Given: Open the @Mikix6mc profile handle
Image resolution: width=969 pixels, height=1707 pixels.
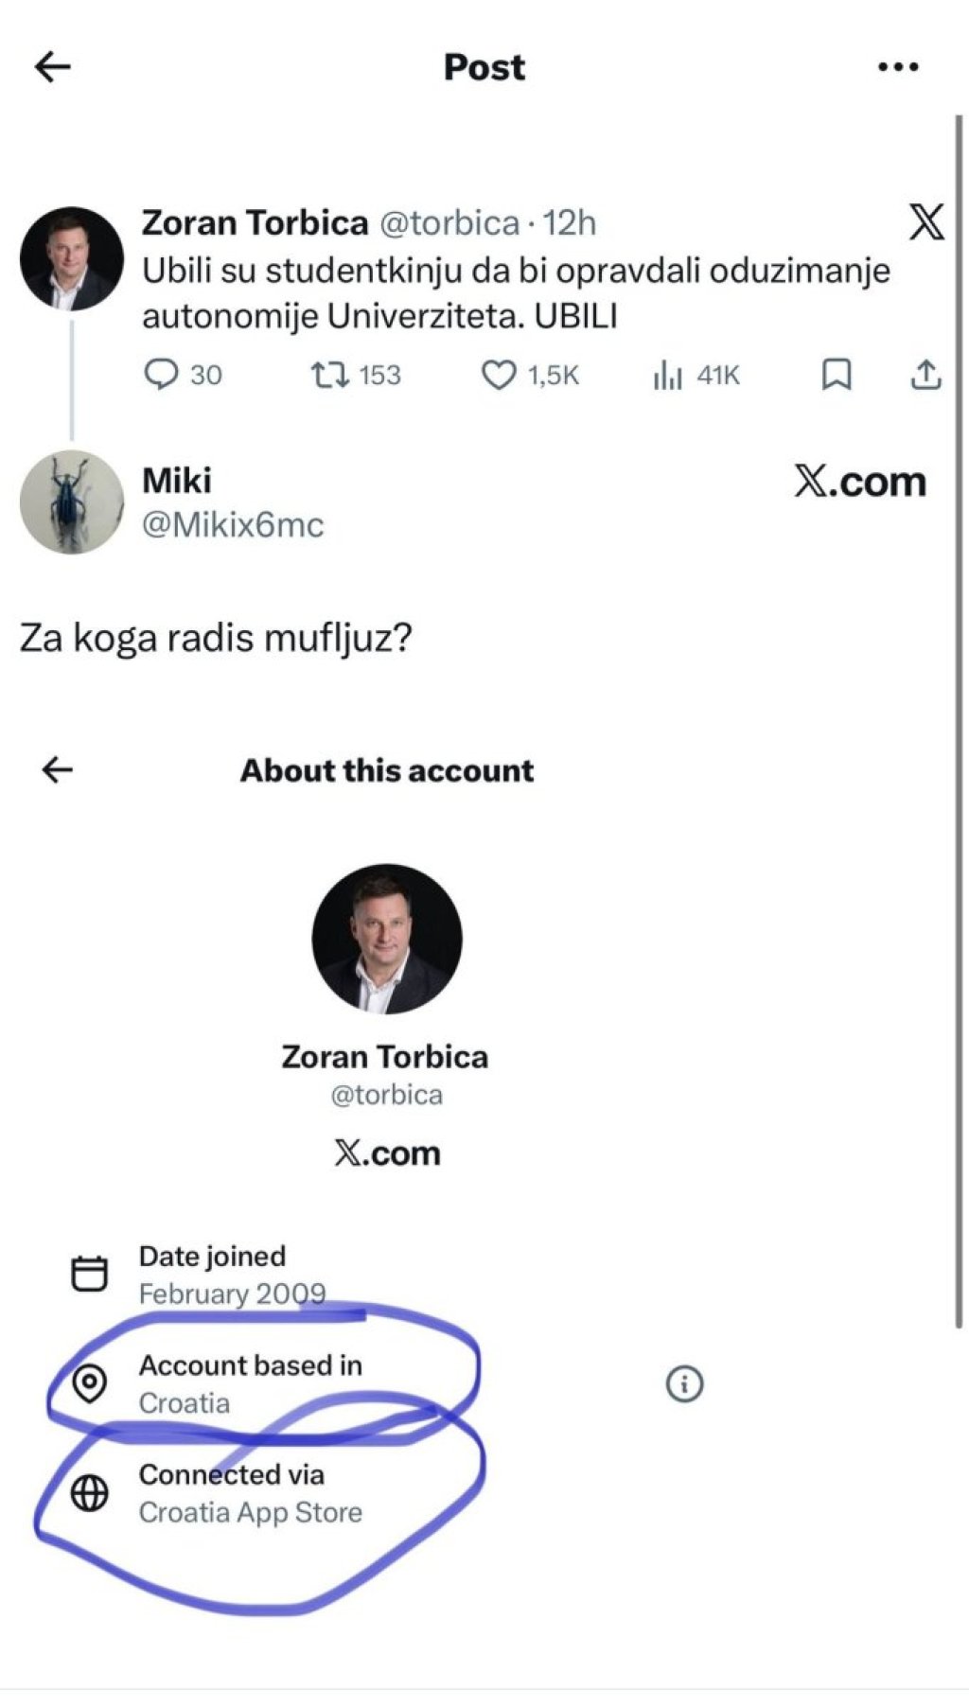Looking at the screenshot, I should [x=233, y=525].
